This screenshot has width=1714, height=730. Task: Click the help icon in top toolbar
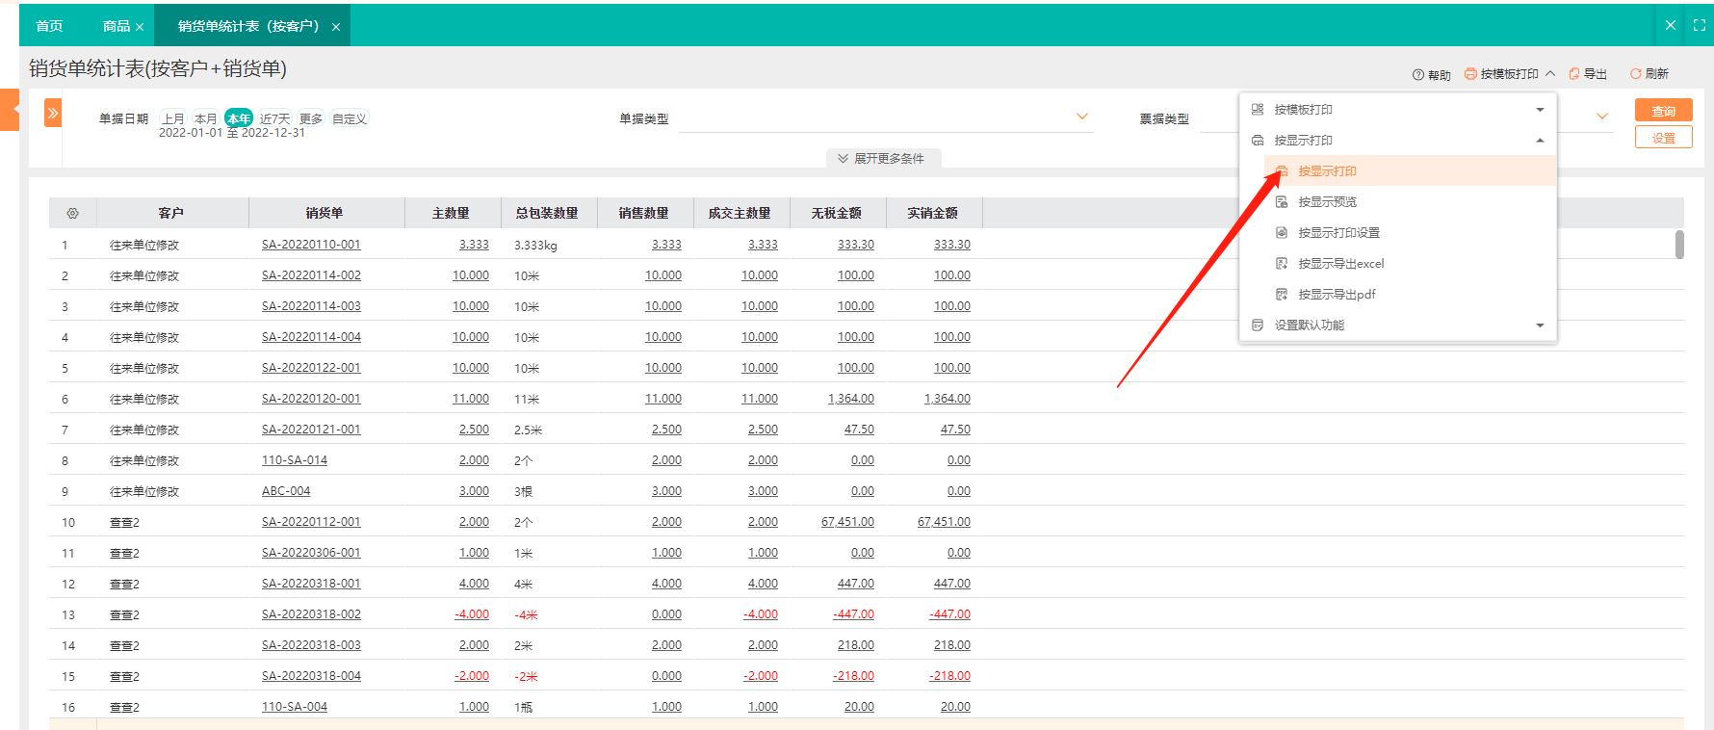[x=1417, y=75]
